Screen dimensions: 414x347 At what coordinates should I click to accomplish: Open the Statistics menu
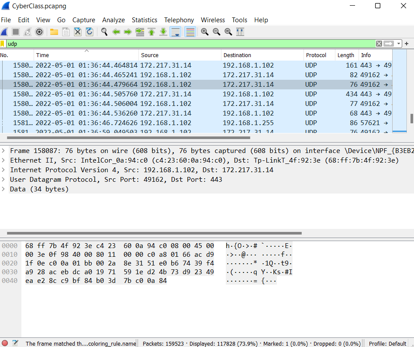pos(145,20)
